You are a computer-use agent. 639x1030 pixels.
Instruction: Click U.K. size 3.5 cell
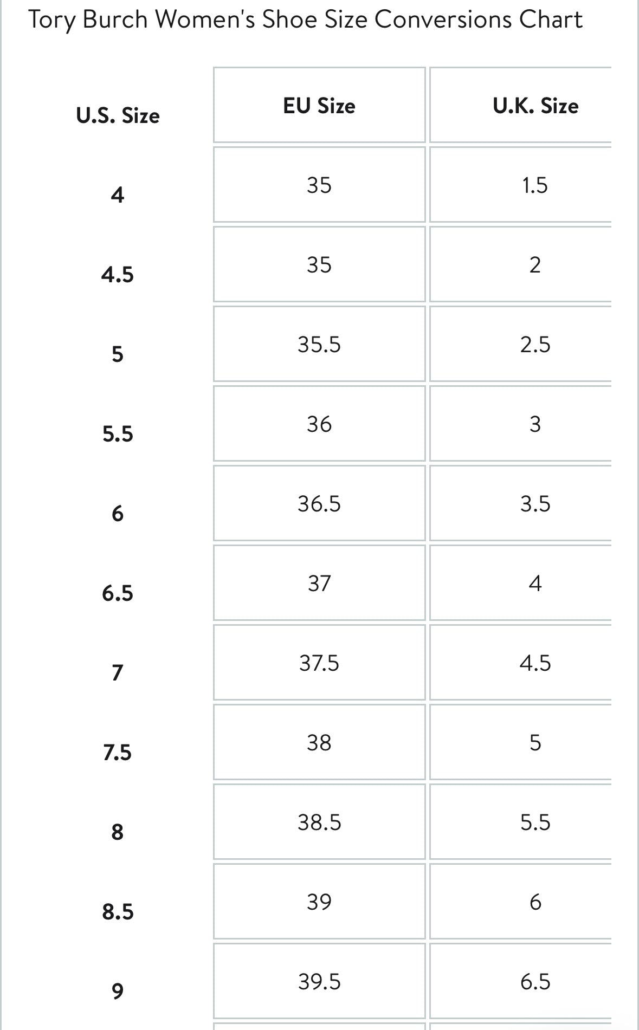tap(535, 503)
